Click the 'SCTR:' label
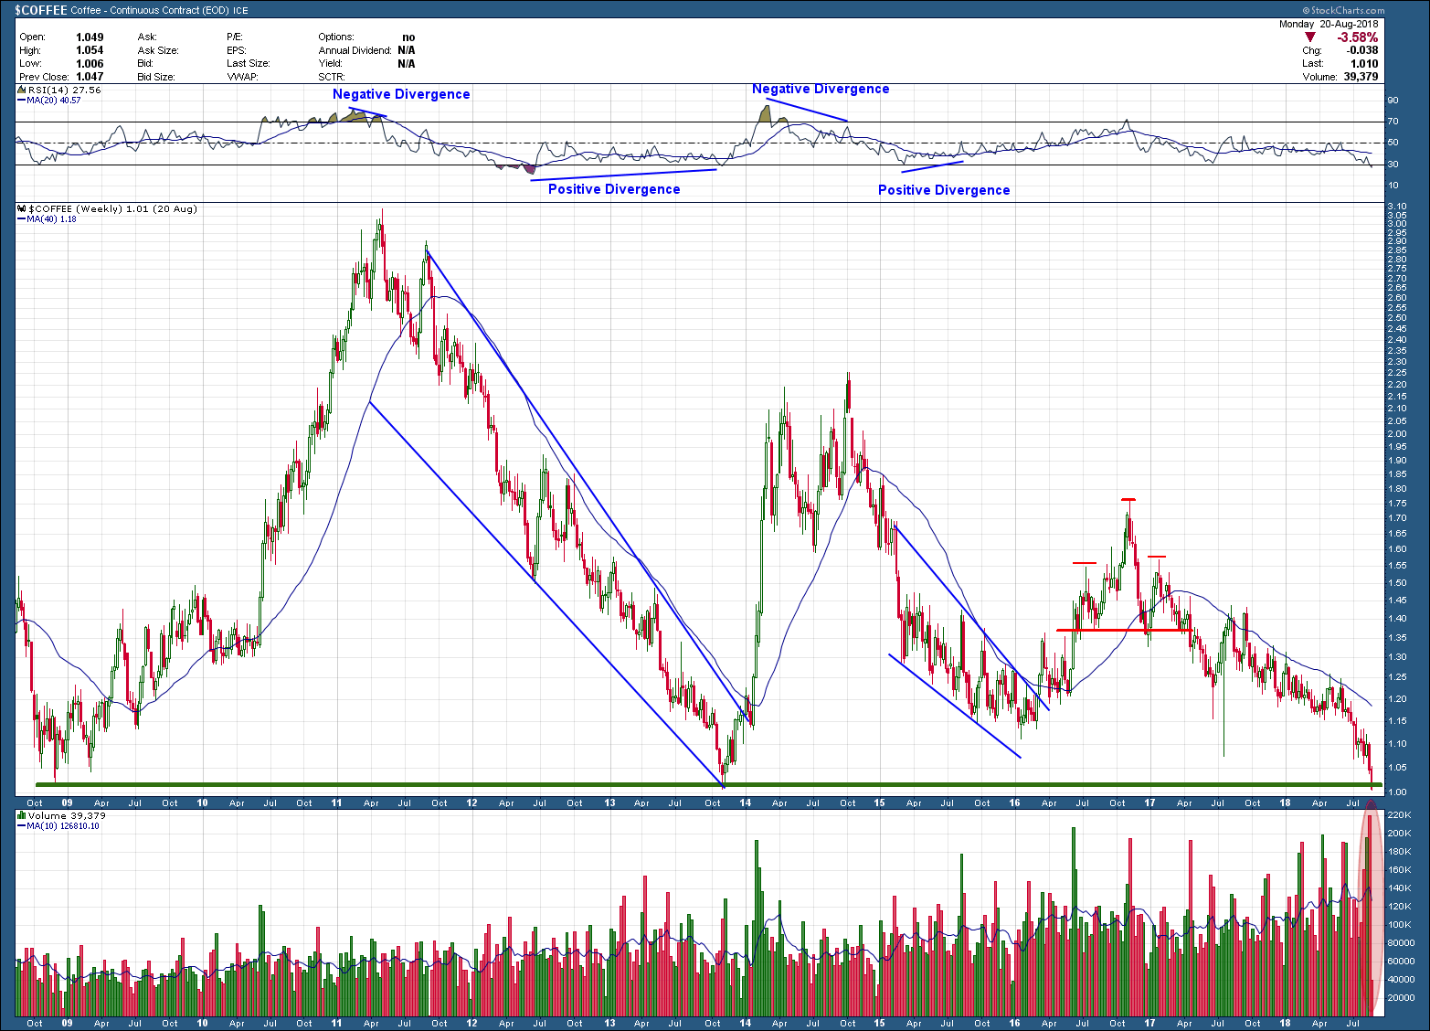Screen dimensions: 1430x1031 pos(332,78)
